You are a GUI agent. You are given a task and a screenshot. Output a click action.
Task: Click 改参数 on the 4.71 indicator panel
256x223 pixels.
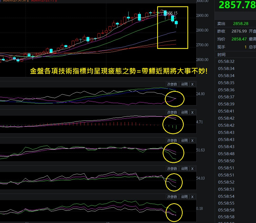click(172, 112)
